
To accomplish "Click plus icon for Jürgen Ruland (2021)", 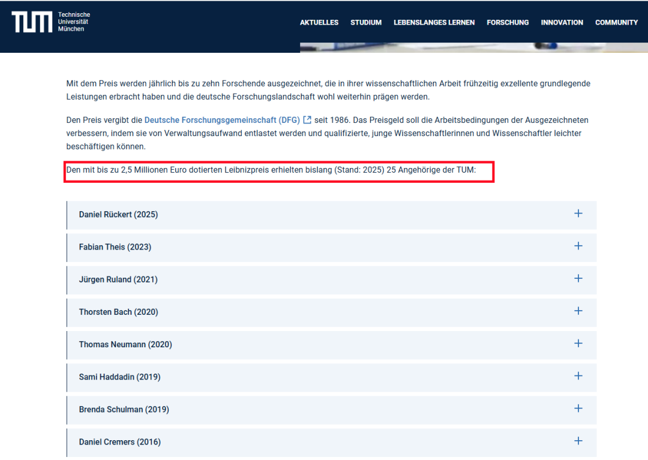I will 578,278.
